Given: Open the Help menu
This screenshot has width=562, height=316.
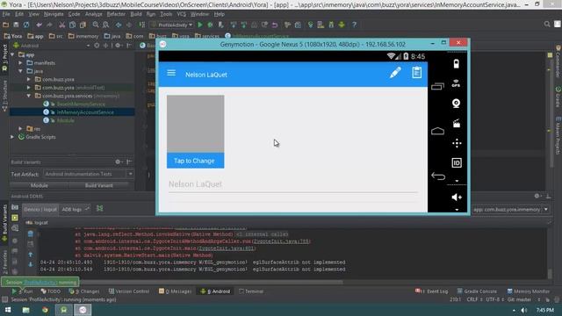Looking at the screenshot, I should tap(219, 14).
